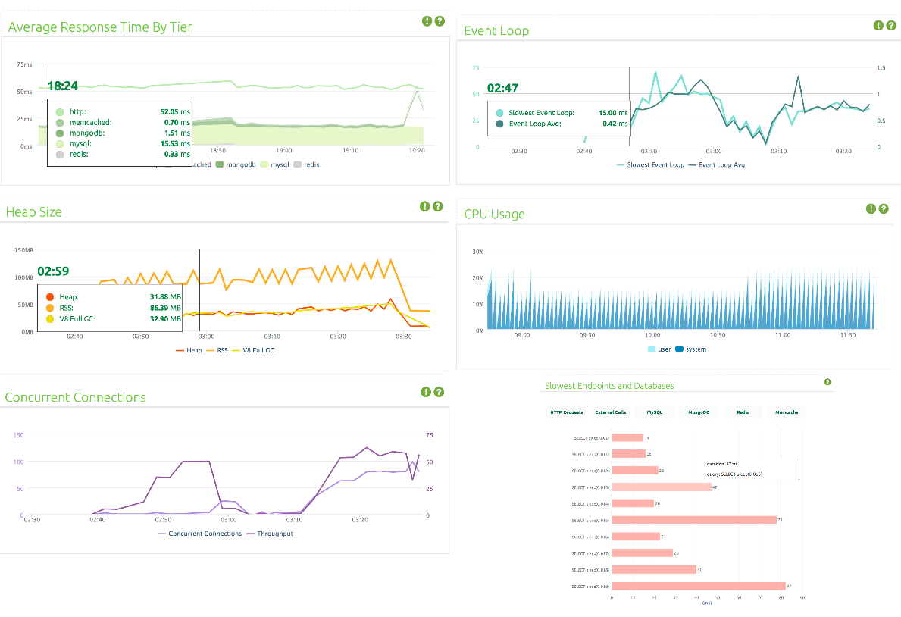Click the info icon on CPU Usage panel
901x617 pixels.
pyautogui.click(x=871, y=208)
